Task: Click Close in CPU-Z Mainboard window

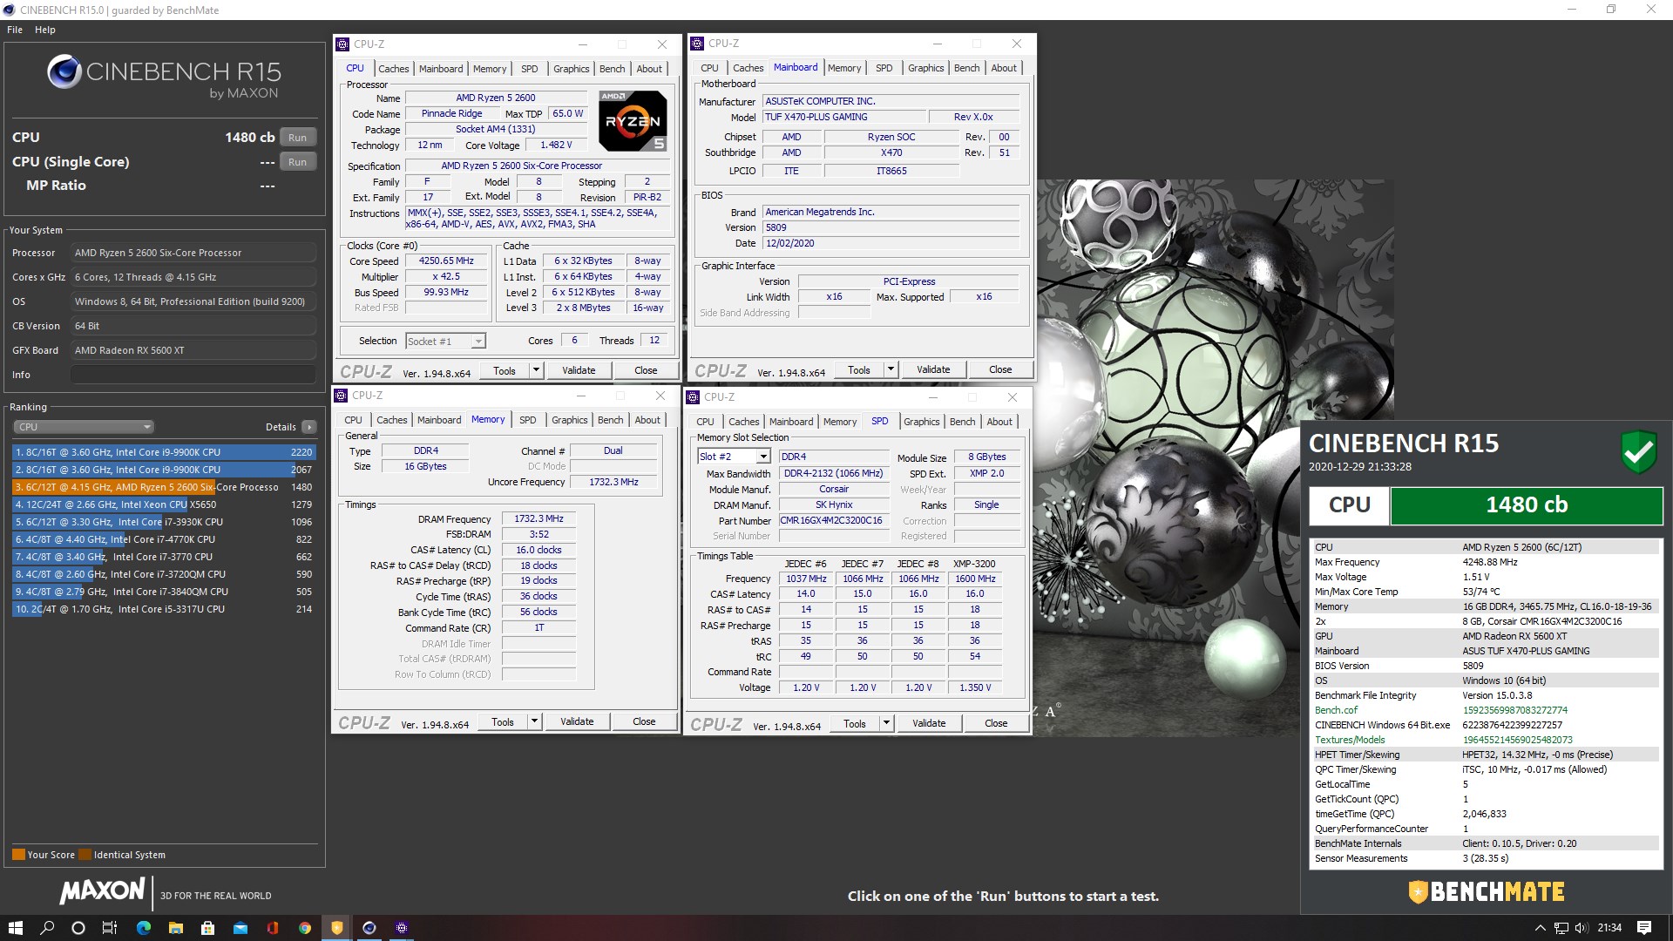Action: [x=1000, y=369]
